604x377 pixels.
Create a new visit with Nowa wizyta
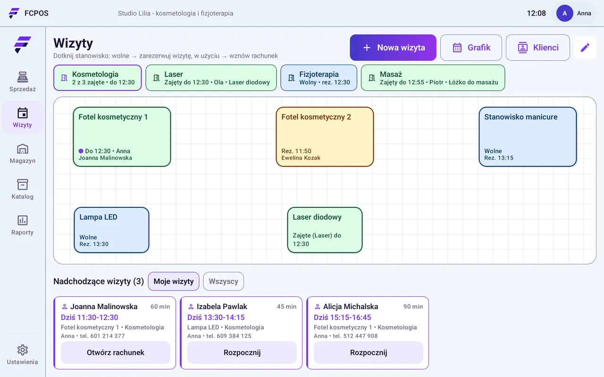[393, 48]
